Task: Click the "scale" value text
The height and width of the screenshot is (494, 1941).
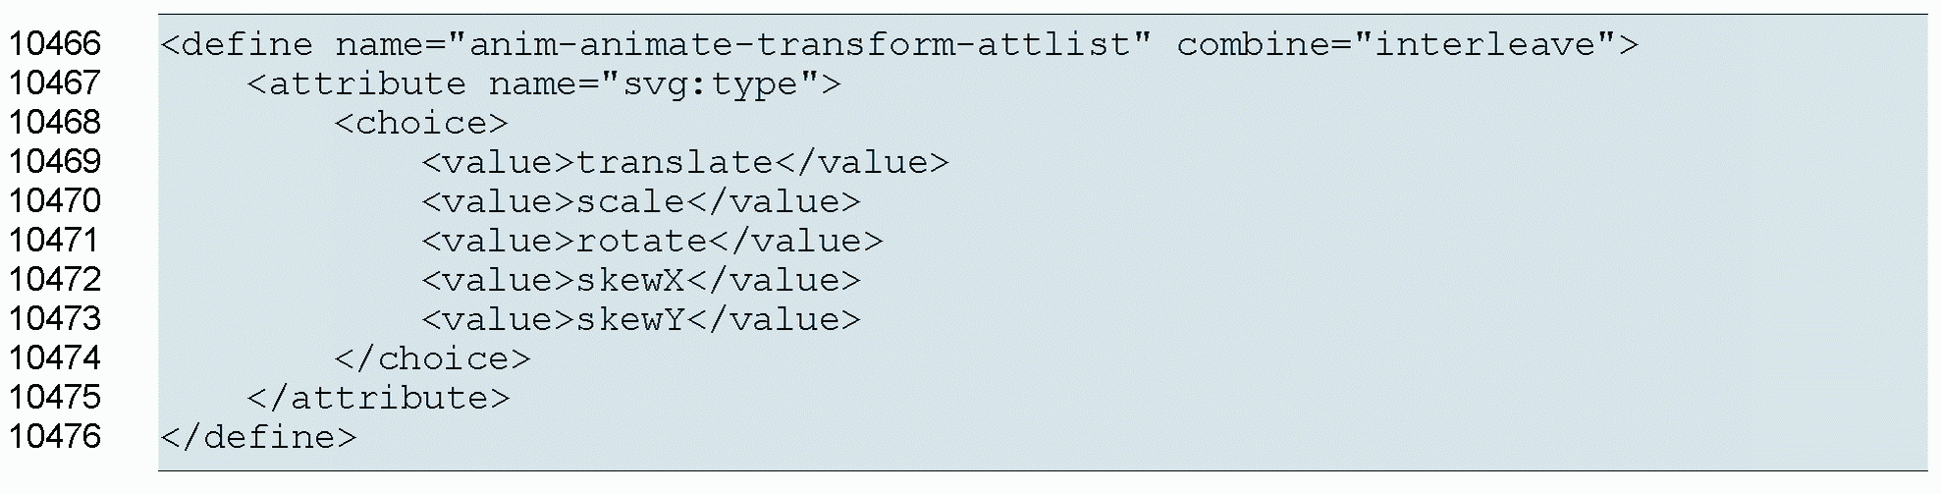Action: (630, 202)
